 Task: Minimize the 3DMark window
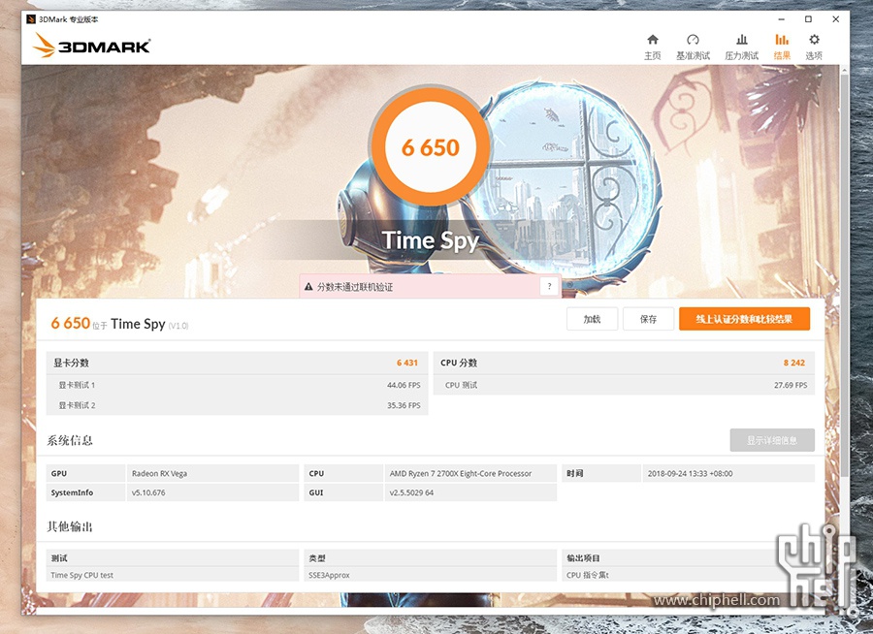pos(782,19)
